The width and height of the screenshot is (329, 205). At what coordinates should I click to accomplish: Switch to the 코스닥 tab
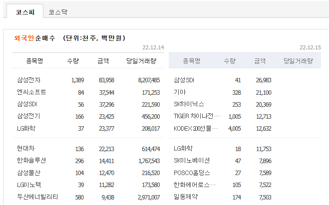[x=58, y=12]
